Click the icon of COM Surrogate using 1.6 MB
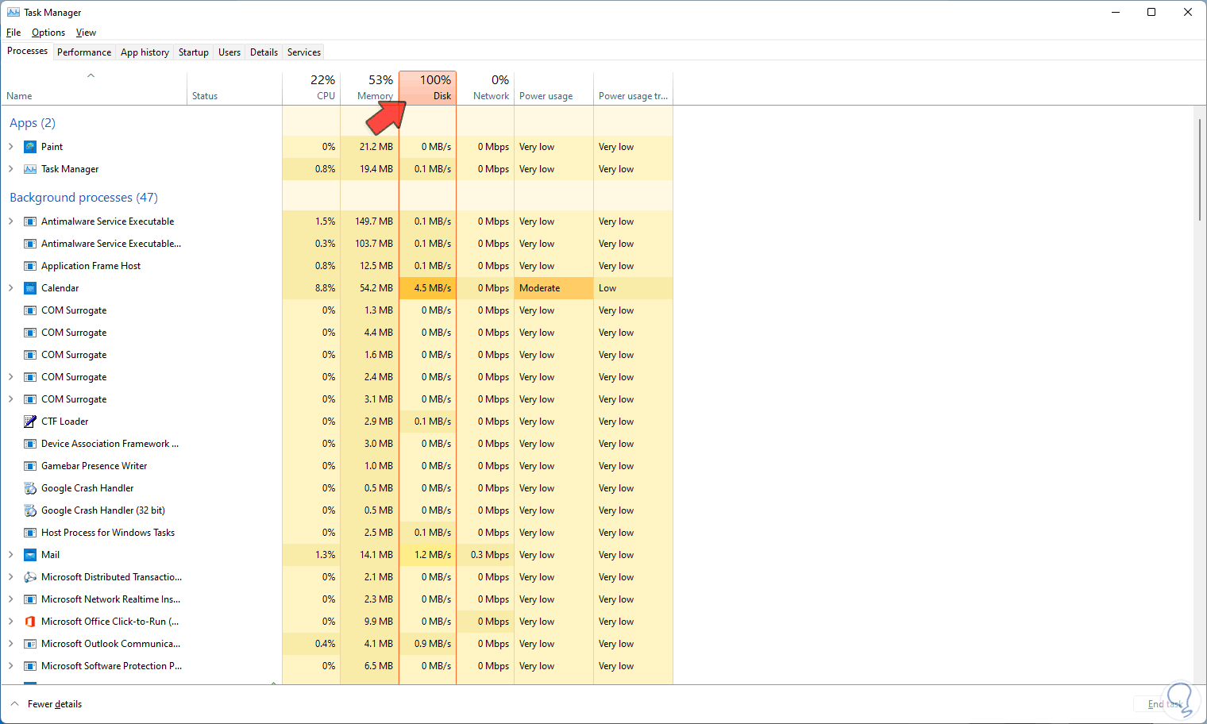Screen dimensions: 1207x724 click(x=30, y=355)
